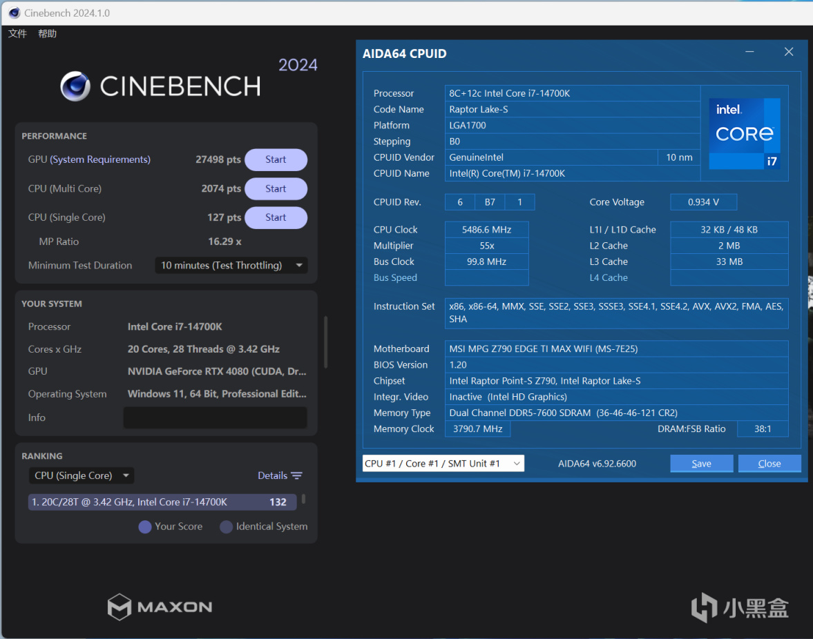Click the Intel Core i7 badge
This screenshot has height=639, width=813.
(745, 133)
